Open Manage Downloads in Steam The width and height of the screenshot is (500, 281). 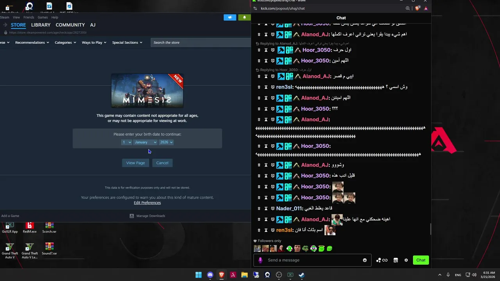[147, 216]
